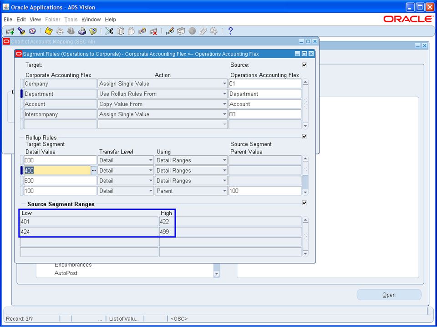The height and width of the screenshot is (327, 437).
Task: Open the greyed Folder menu
Action: click(x=53, y=20)
